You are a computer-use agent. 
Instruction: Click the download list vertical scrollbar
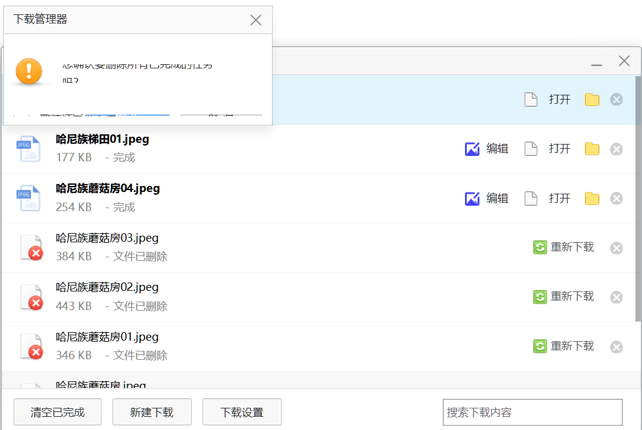click(x=638, y=198)
